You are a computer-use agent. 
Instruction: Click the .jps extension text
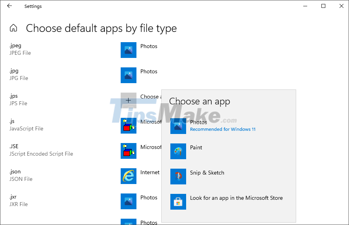tap(13, 96)
